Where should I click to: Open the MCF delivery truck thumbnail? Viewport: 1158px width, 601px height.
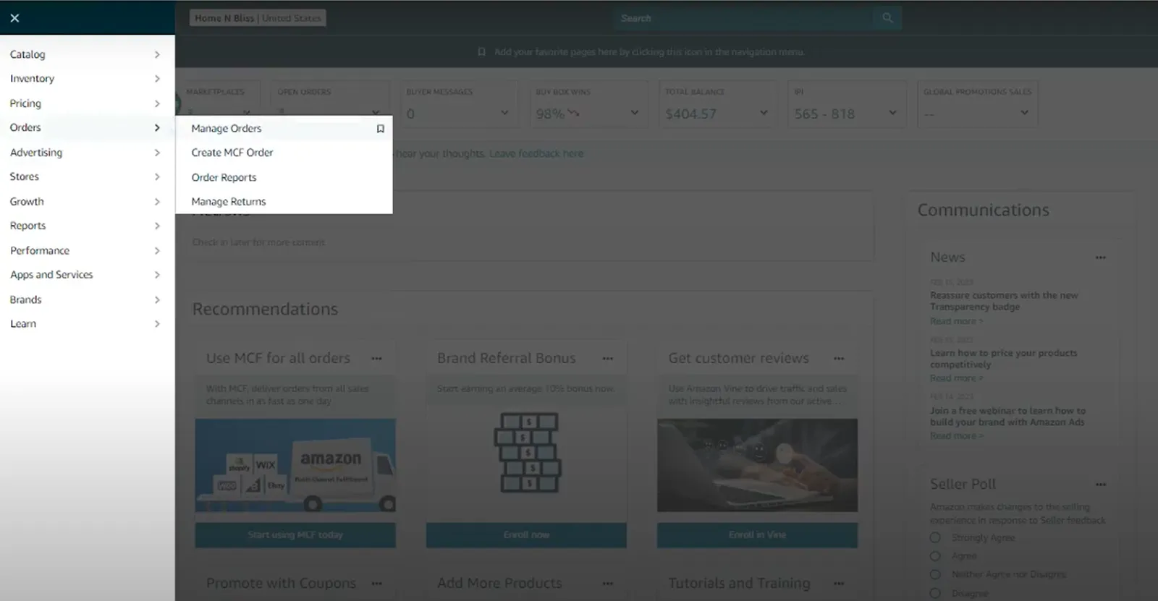tap(295, 466)
